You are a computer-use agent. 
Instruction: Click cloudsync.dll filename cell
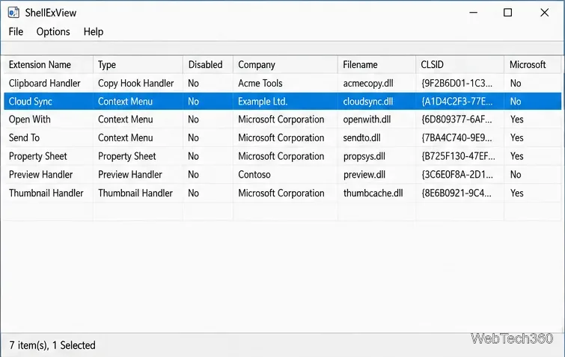(368, 102)
